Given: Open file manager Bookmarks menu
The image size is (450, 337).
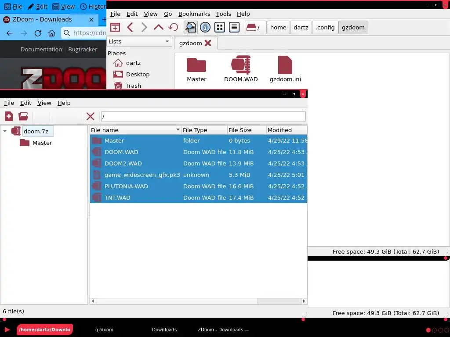Looking at the screenshot, I should click(x=194, y=14).
